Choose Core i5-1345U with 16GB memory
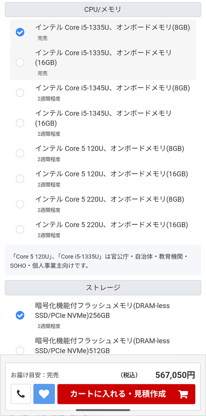 tap(20, 123)
